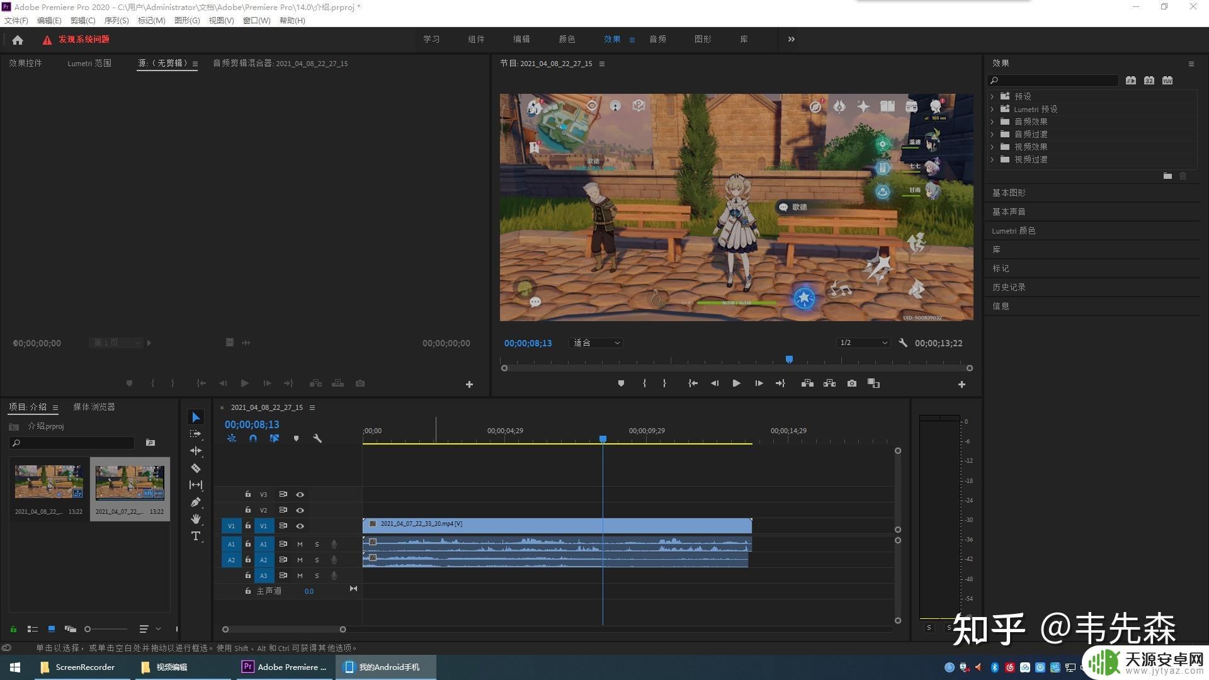Select the Slip tool
1209x680 pixels.
pos(195,485)
